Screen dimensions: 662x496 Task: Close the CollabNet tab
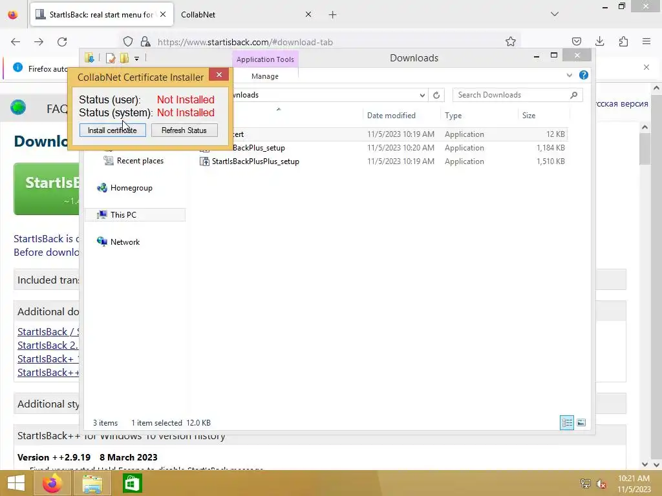(x=308, y=14)
